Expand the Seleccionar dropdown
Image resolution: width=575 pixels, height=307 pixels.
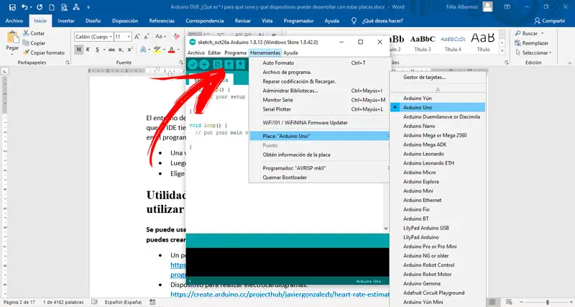(x=533, y=52)
